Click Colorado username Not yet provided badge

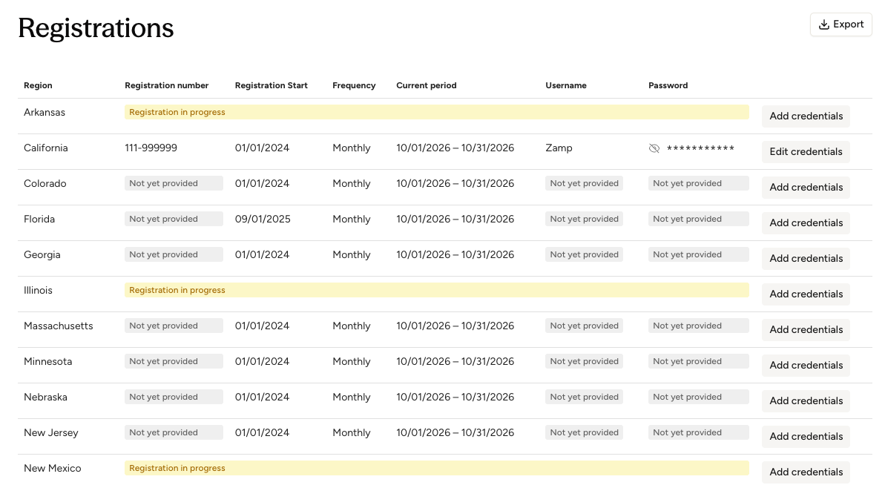[584, 183]
